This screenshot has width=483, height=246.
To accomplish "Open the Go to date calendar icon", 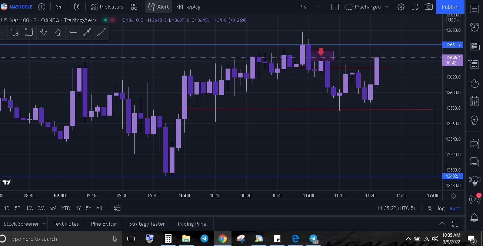I will click(117, 208).
